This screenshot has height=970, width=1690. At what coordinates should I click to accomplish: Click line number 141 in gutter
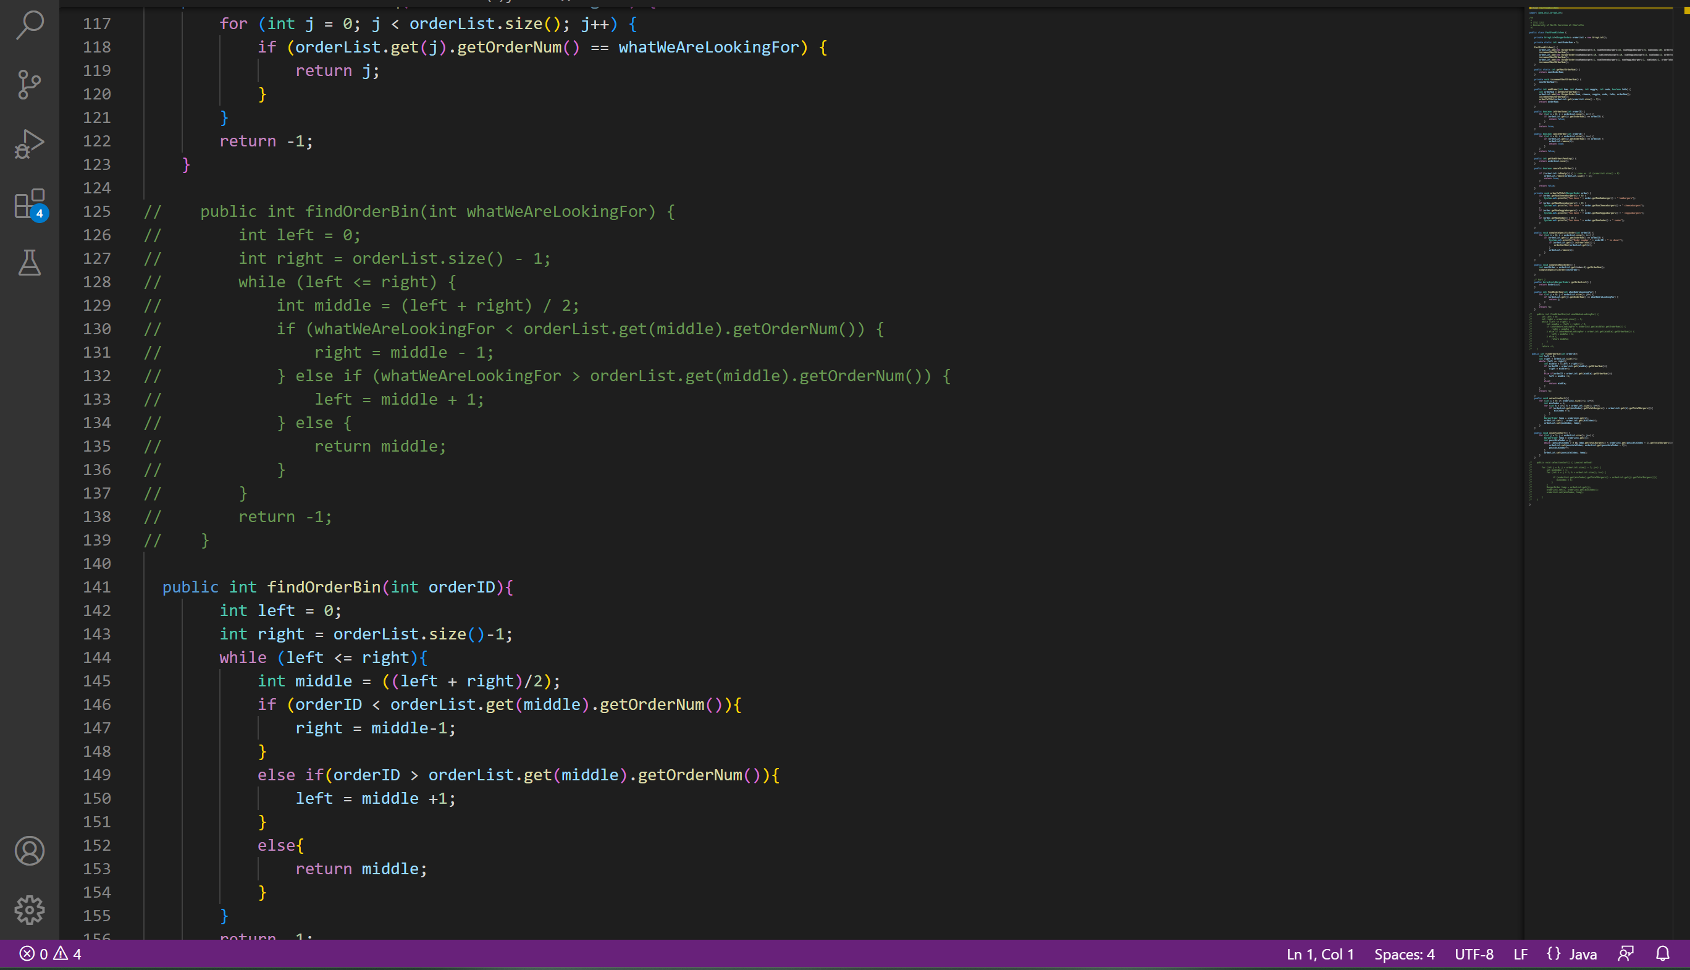tap(97, 587)
